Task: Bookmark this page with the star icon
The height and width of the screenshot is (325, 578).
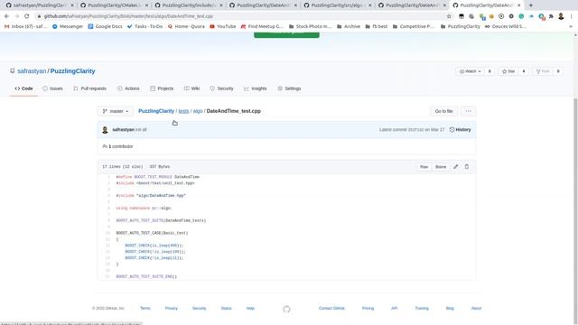Action: pos(449,16)
